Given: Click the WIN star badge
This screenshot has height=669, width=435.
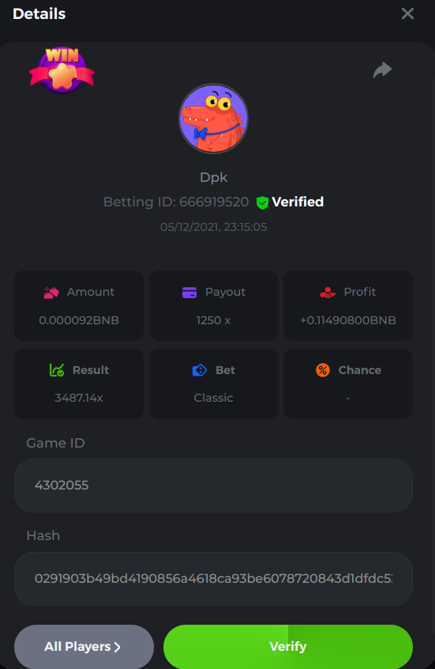Looking at the screenshot, I should click(x=62, y=70).
